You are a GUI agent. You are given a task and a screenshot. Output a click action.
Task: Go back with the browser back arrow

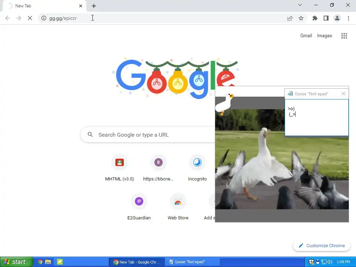tap(8, 18)
